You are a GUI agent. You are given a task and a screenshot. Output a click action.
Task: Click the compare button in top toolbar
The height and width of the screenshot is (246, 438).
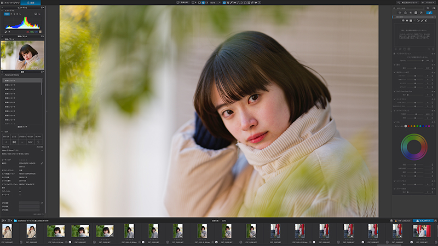coord(183,3)
